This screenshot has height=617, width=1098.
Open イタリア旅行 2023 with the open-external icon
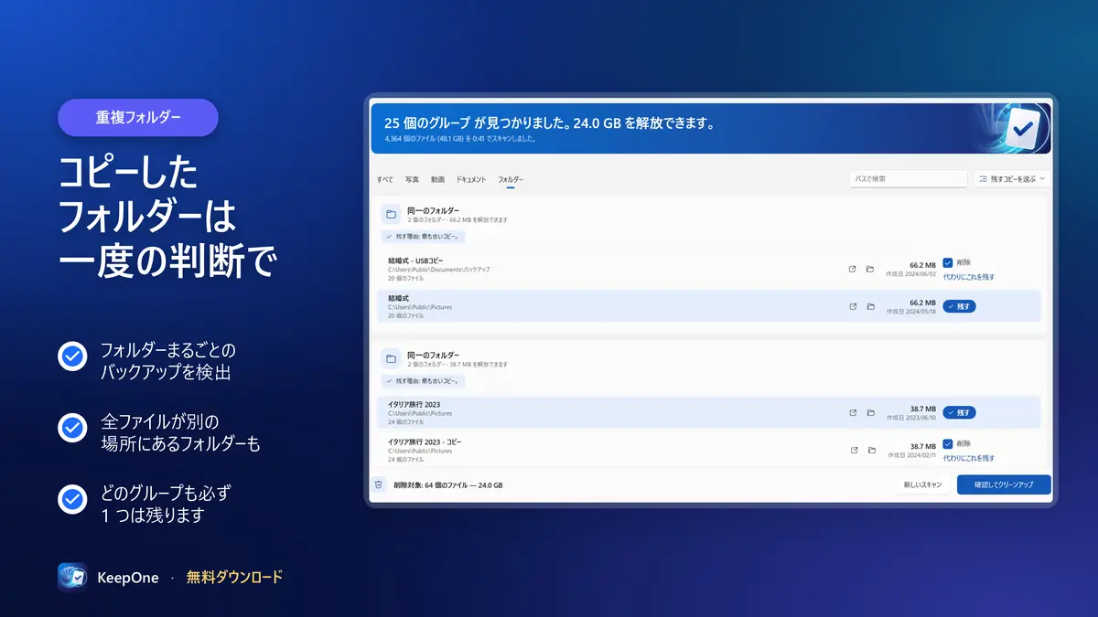[x=853, y=412]
